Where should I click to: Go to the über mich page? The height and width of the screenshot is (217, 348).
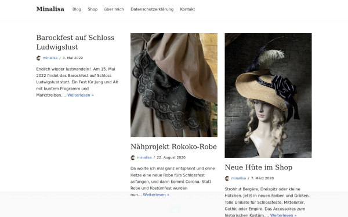pyautogui.click(x=114, y=9)
